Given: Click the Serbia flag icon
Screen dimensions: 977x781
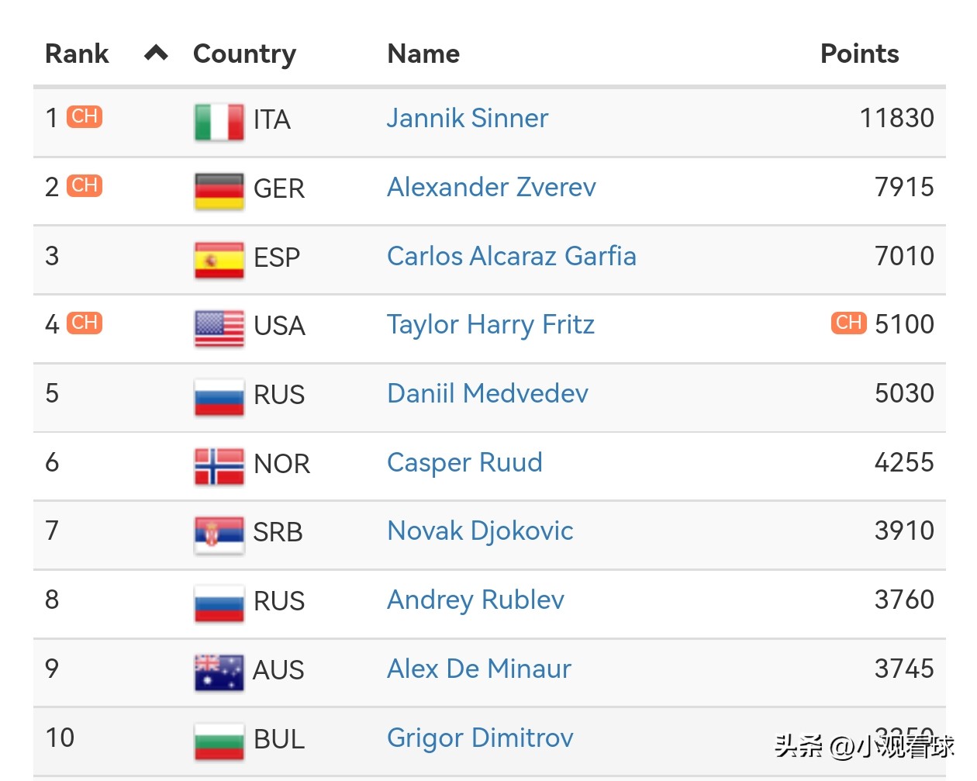Looking at the screenshot, I should click(219, 534).
